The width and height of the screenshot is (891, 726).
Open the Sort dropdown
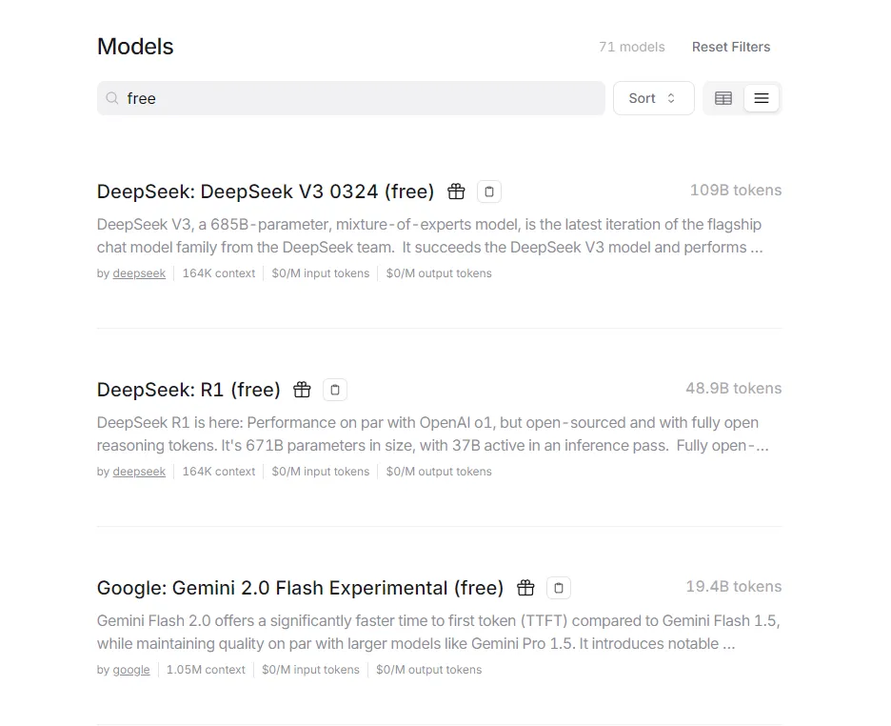pos(653,98)
